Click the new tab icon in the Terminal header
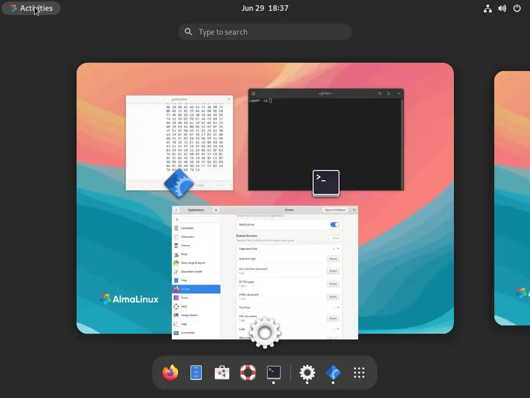 (x=254, y=93)
